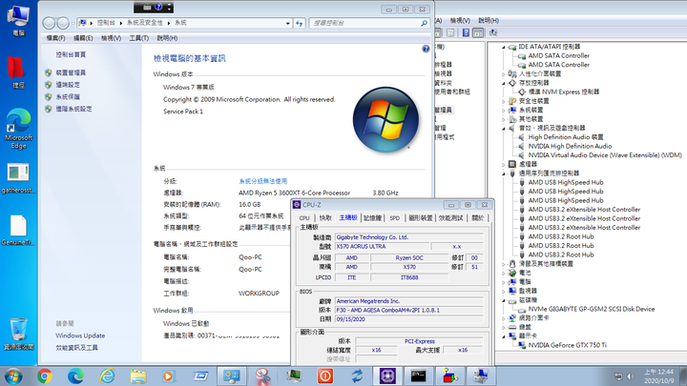
Task: Open the gatherosst desktop icon
Action: click(18, 178)
